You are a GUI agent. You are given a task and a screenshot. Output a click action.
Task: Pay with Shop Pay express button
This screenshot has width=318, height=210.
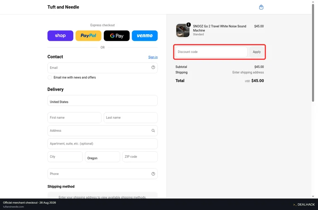tap(60, 36)
